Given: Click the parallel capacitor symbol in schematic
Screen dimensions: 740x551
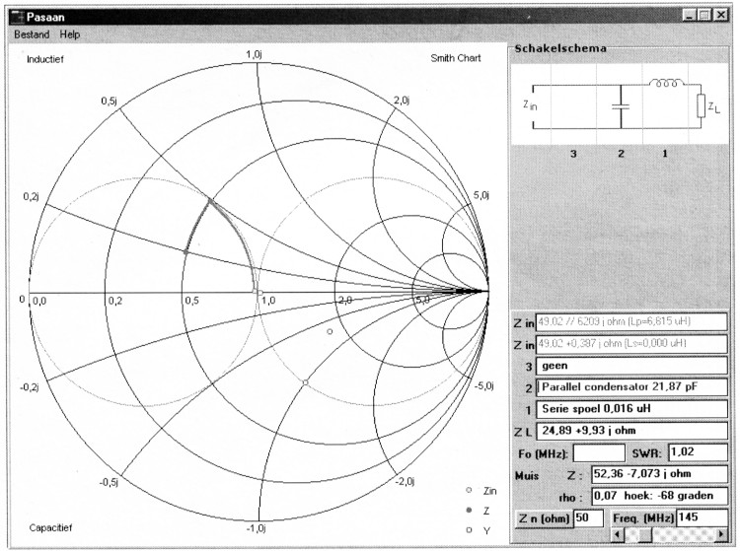Looking at the screenshot, I should click(x=621, y=106).
